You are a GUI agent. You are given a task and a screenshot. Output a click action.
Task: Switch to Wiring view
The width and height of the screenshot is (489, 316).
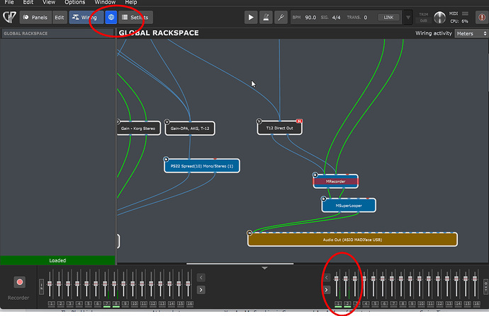(86, 18)
